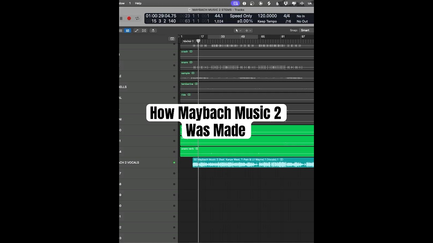
Task: Toggle the track dot beside the crash region
Action: pyautogui.click(x=174, y=55)
